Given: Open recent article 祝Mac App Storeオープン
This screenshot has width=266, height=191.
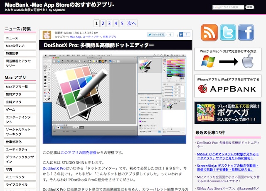Looking at the screenshot, I should 228,189.
